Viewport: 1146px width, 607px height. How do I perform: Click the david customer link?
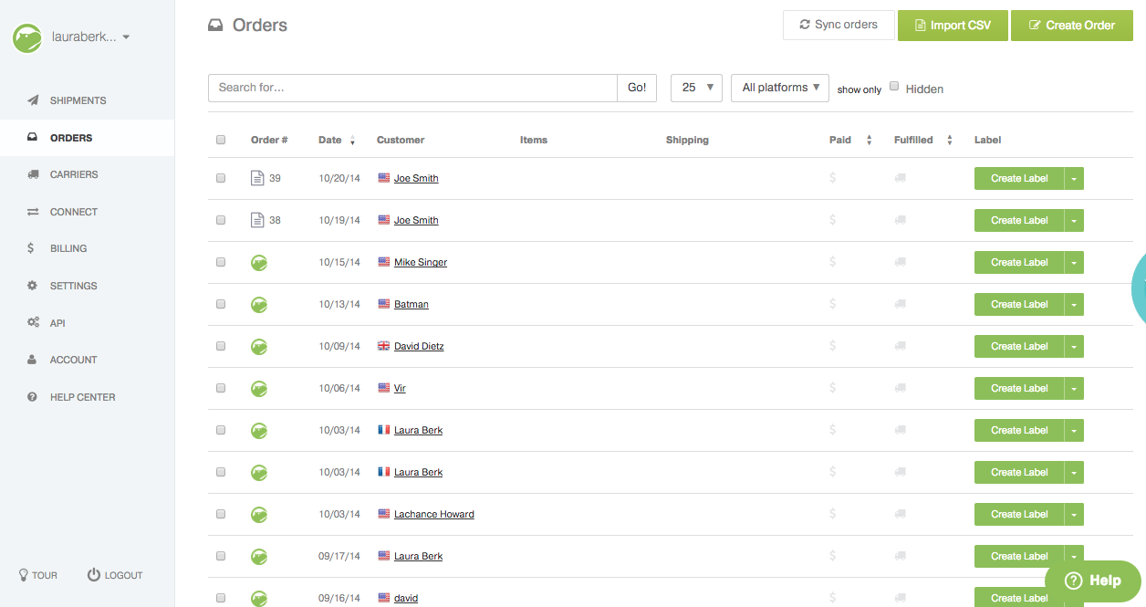[406, 598]
